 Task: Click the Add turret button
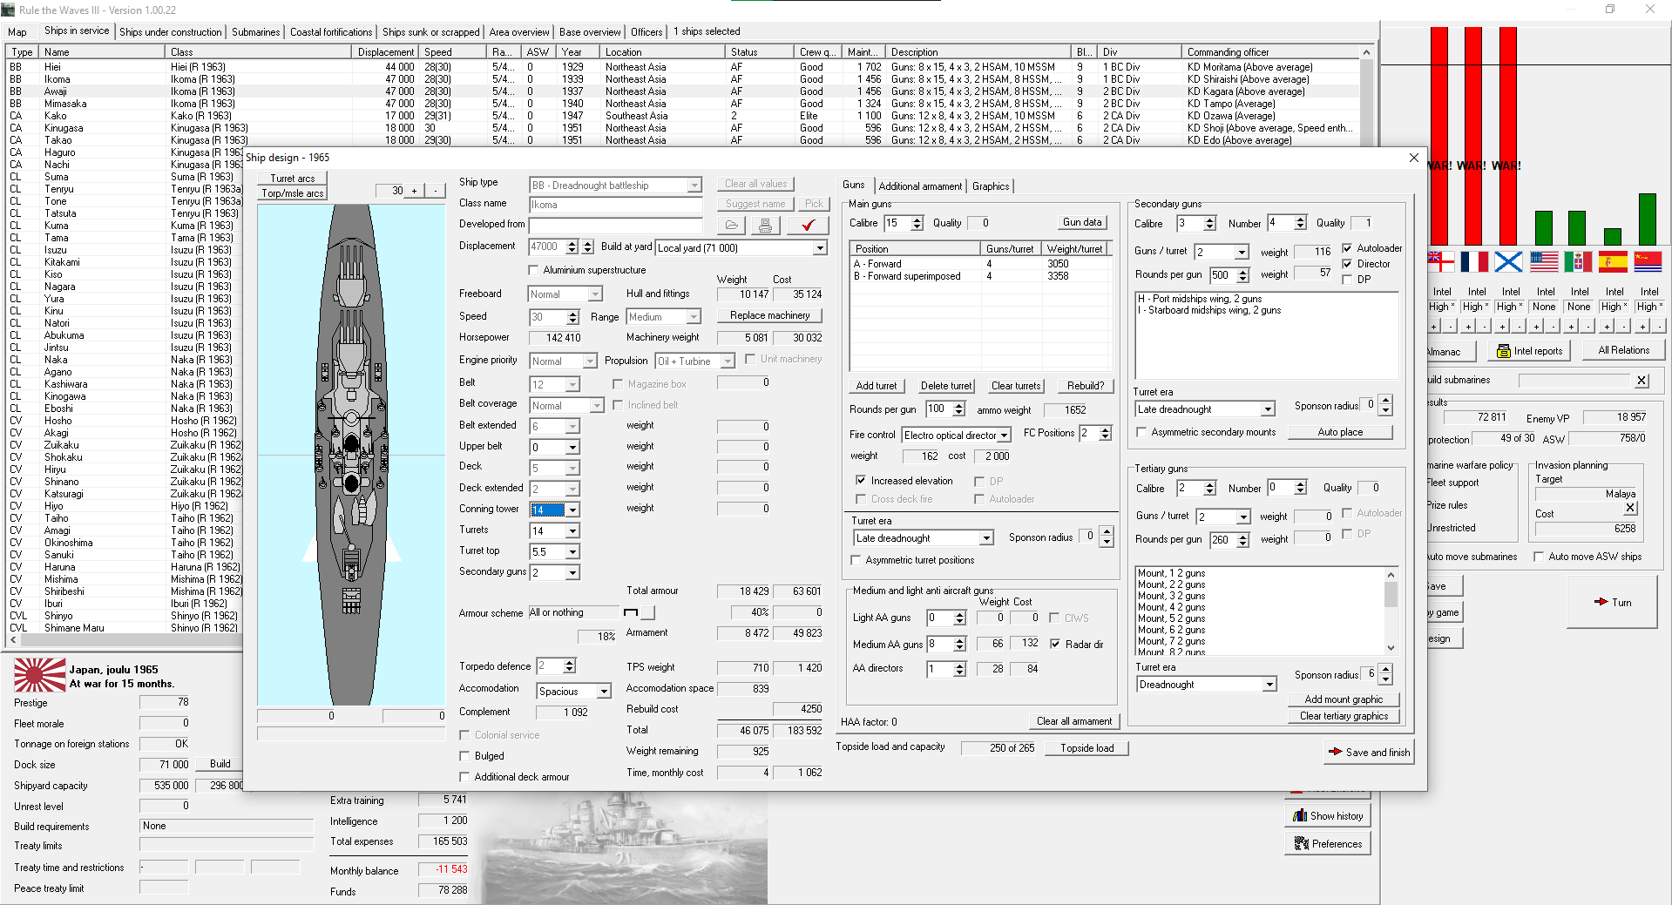tap(876, 386)
